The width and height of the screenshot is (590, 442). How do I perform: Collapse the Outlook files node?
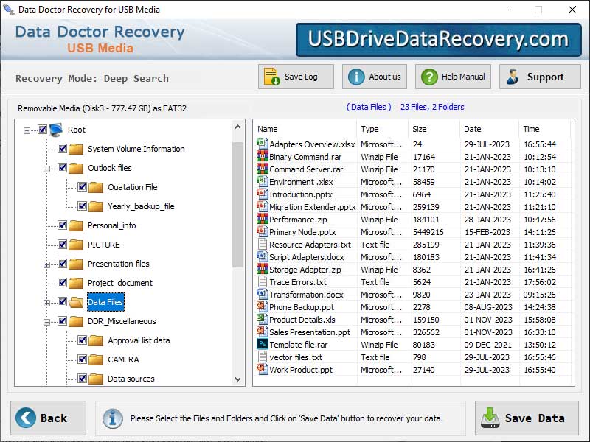tap(46, 168)
